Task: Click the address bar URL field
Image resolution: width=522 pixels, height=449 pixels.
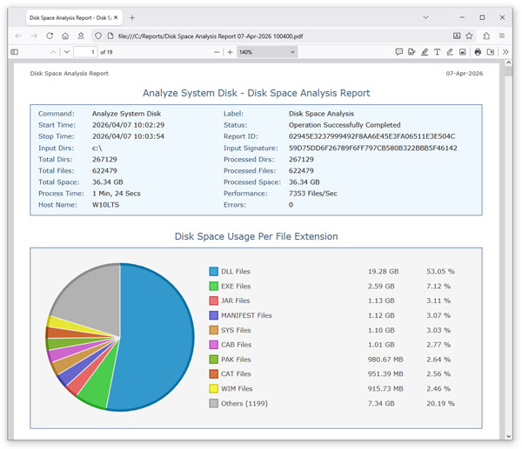Action: click(283, 36)
